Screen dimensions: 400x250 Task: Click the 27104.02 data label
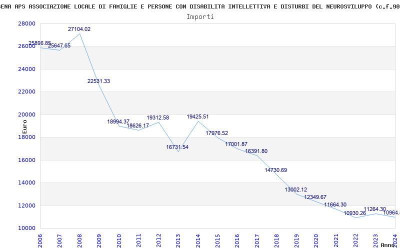click(x=79, y=29)
